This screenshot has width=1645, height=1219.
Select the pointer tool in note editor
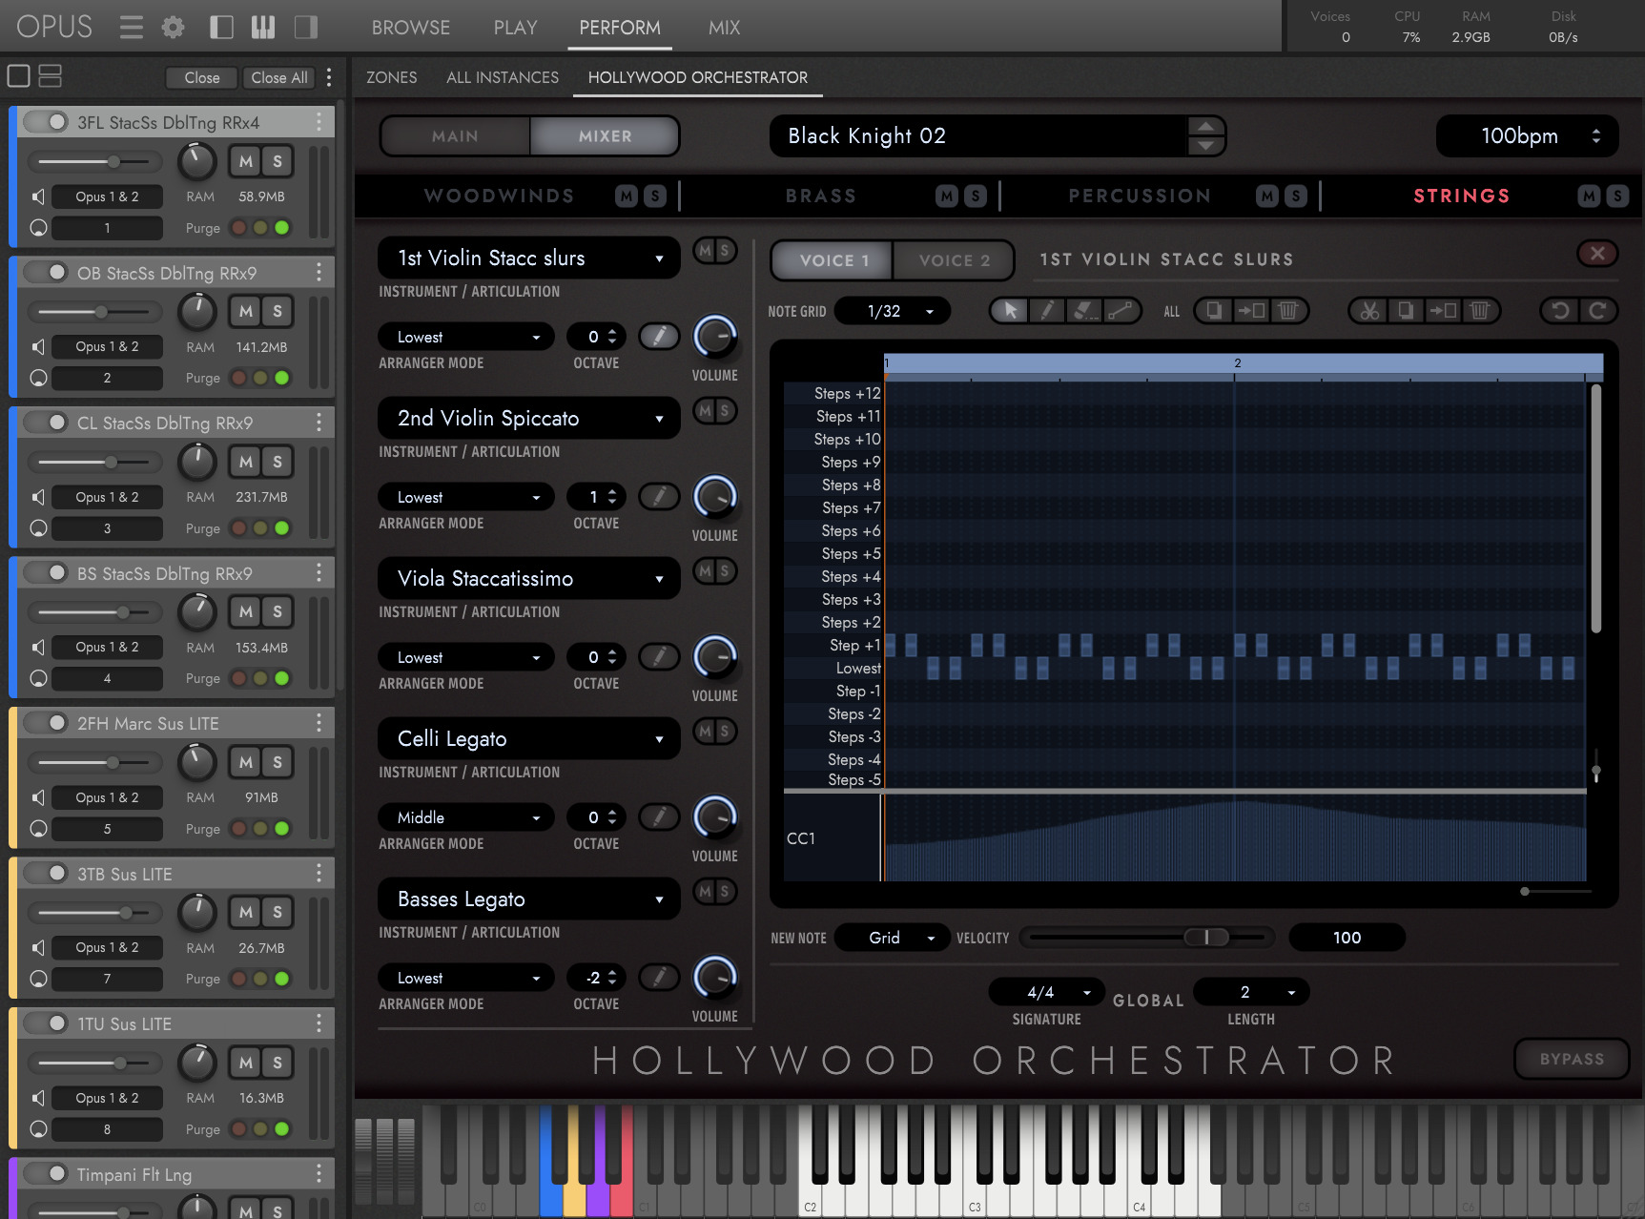1010,310
